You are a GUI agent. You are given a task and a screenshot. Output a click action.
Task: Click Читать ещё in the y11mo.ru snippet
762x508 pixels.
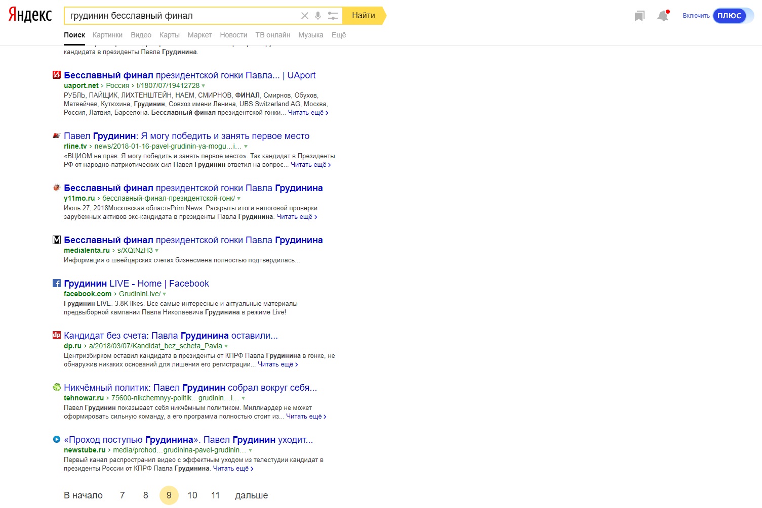pyautogui.click(x=297, y=217)
